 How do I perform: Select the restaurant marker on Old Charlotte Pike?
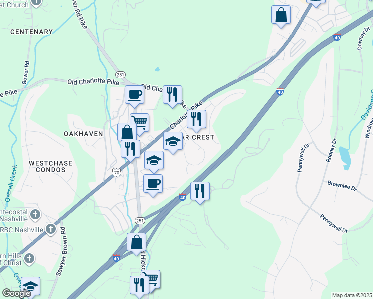coord(172,96)
